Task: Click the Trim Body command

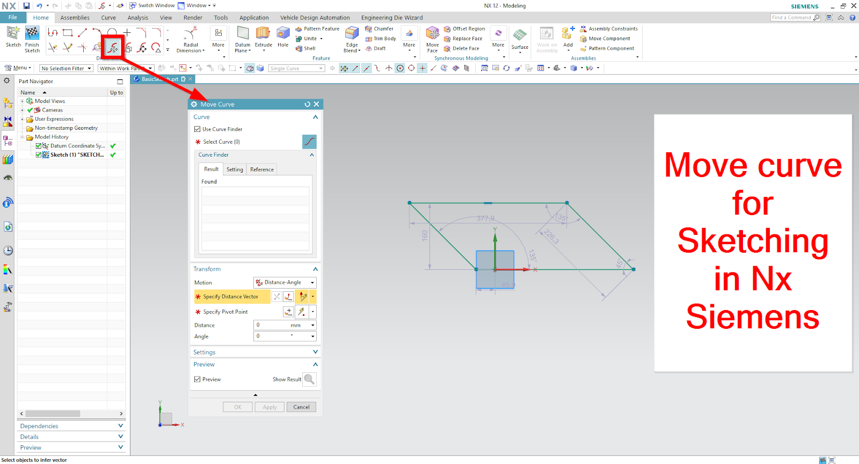Action: click(381, 39)
